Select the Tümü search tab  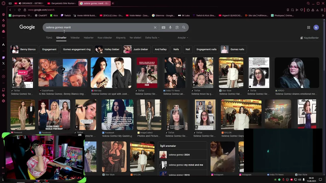click(49, 38)
